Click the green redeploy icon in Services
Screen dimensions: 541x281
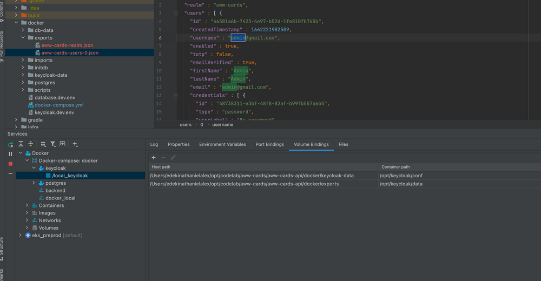(10, 144)
